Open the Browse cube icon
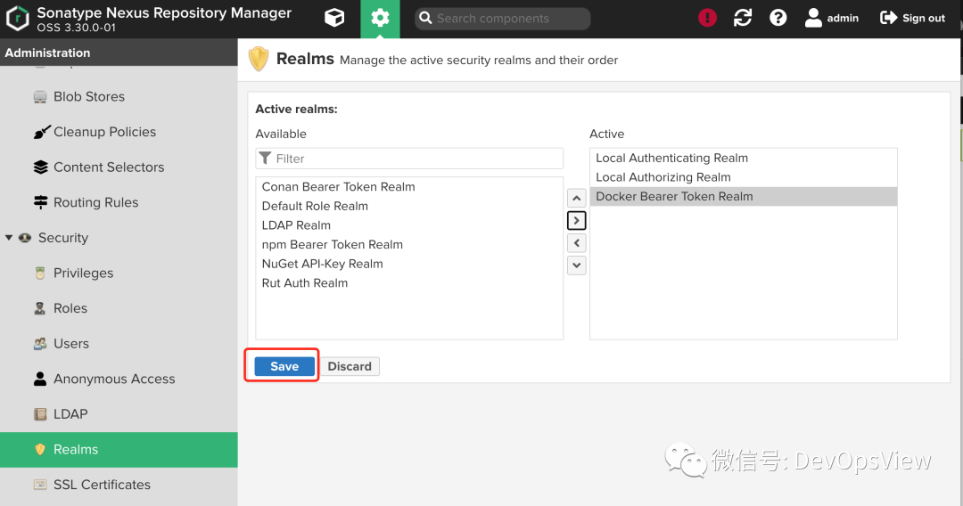 [x=334, y=18]
